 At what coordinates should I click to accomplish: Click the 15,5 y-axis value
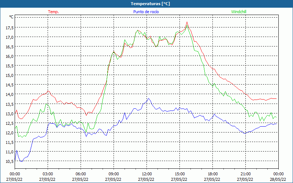(x=10, y=66)
